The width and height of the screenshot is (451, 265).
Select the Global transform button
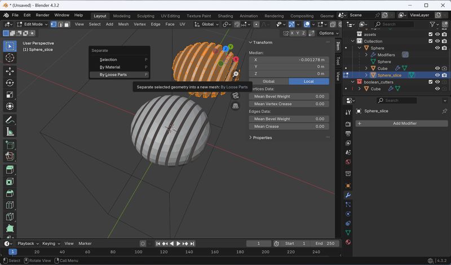(269, 82)
